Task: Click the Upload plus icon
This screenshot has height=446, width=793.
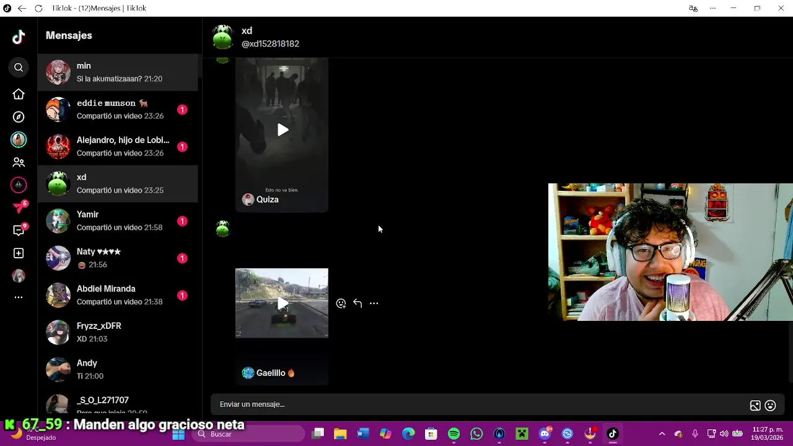Action: click(19, 253)
